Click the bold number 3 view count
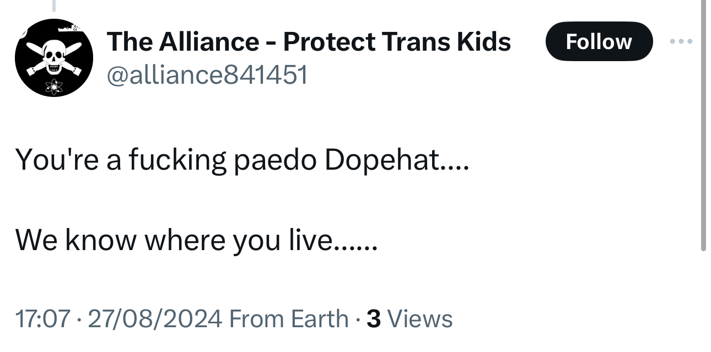The height and width of the screenshot is (352, 711). point(373,318)
